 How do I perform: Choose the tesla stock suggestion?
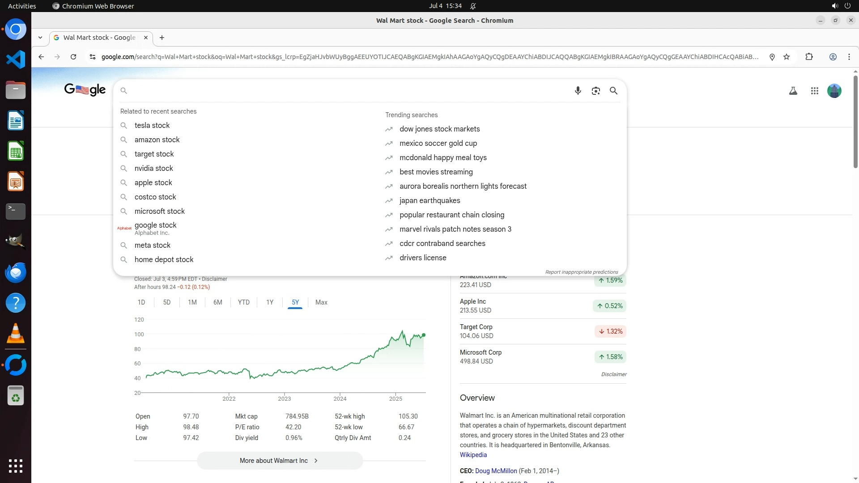coord(152,126)
